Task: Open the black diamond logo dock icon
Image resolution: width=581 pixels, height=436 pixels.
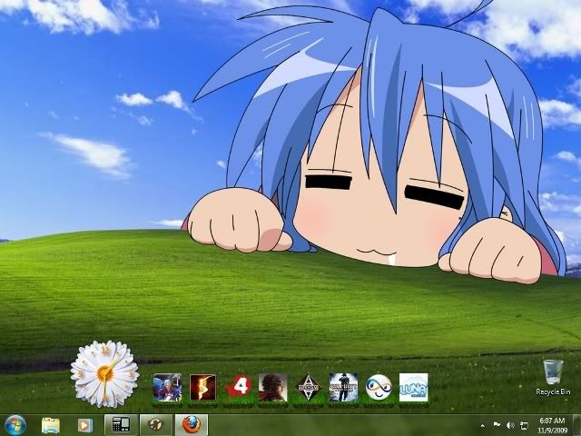Action: (x=308, y=387)
